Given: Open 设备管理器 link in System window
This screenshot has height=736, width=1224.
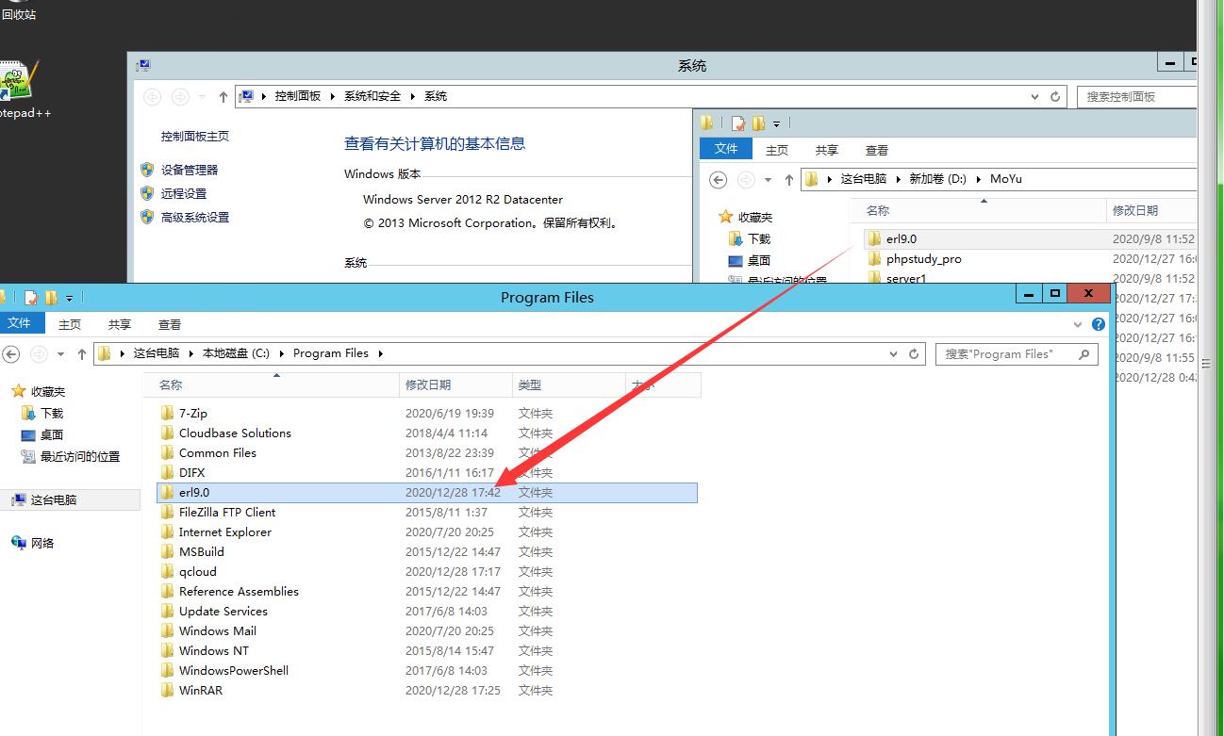Looking at the screenshot, I should [x=189, y=170].
